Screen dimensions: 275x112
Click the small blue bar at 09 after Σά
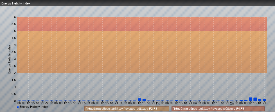click(x=246, y=100)
